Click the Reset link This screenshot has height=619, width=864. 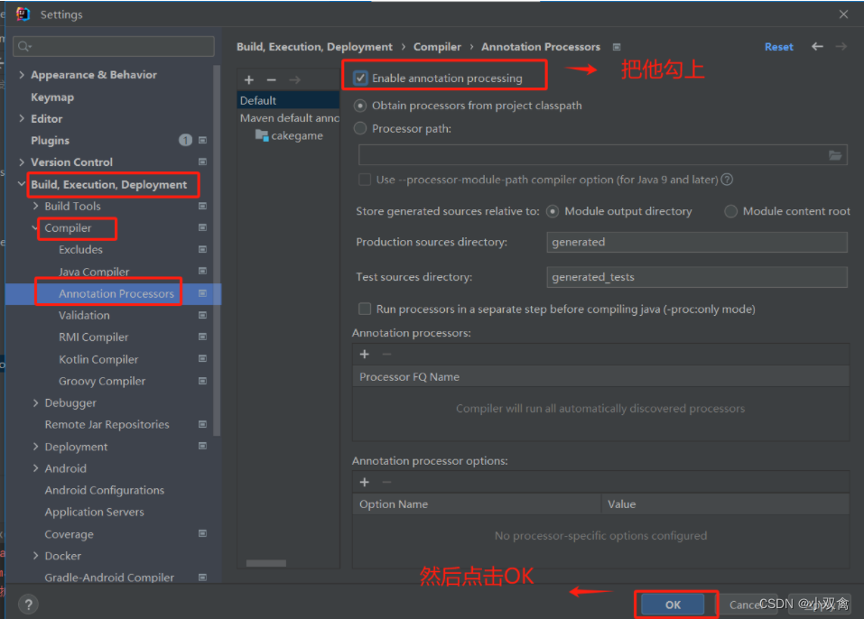[778, 46]
